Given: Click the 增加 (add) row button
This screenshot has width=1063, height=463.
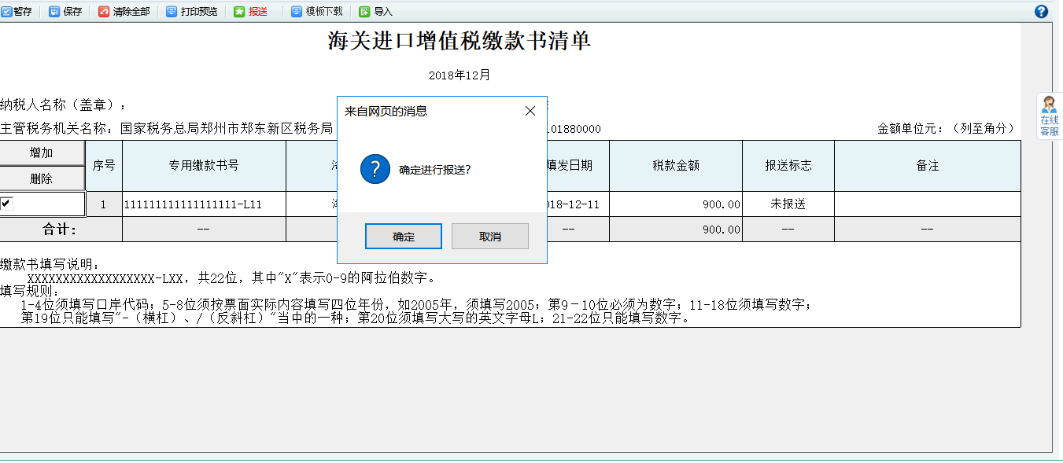Looking at the screenshot, I should (x=42, y=152).
